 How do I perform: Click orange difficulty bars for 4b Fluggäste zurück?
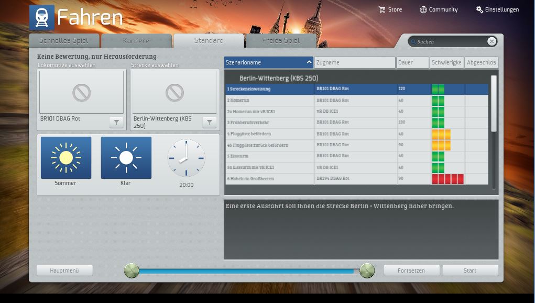441,145
